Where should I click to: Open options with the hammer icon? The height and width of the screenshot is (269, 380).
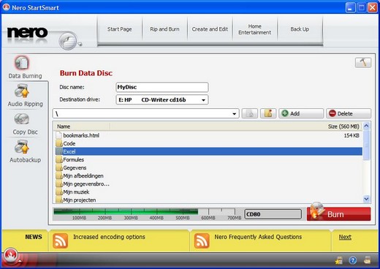(363, 63)
